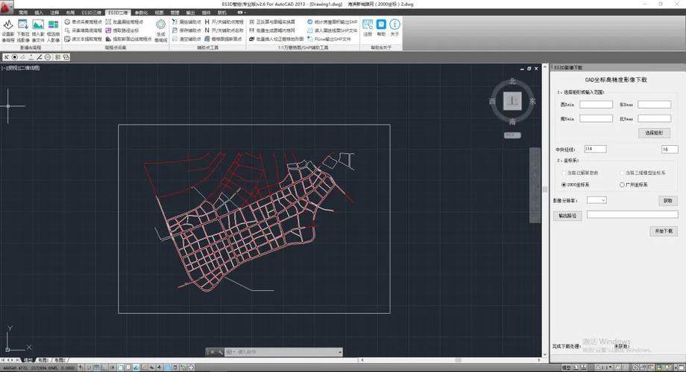This screenshot has height=372, width=686.
Task: Click the 正反算与图幅号换算 tool
Action: [272, 22]
